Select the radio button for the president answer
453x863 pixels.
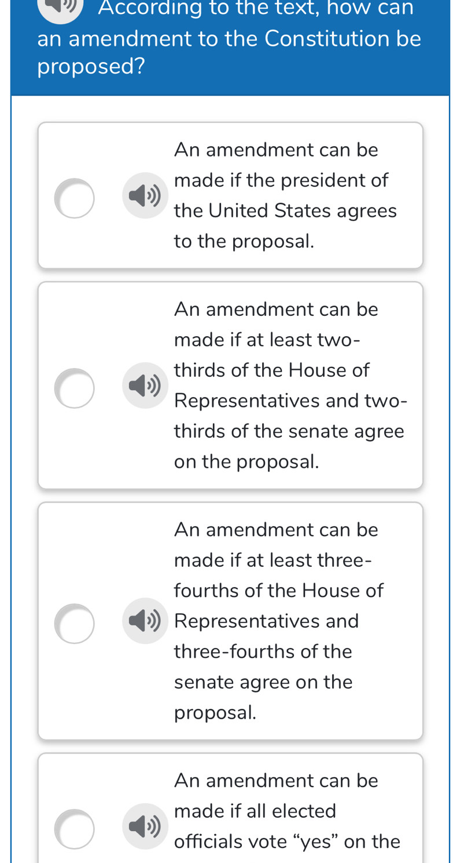[x=74, y=198]
